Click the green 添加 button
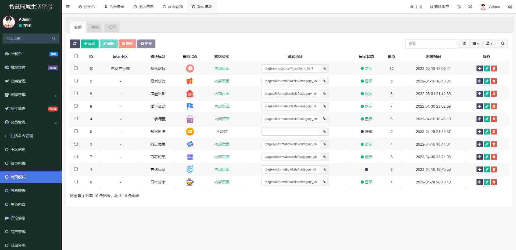The width and height of the screenshot is (516, 250). (x=89, y=44)
